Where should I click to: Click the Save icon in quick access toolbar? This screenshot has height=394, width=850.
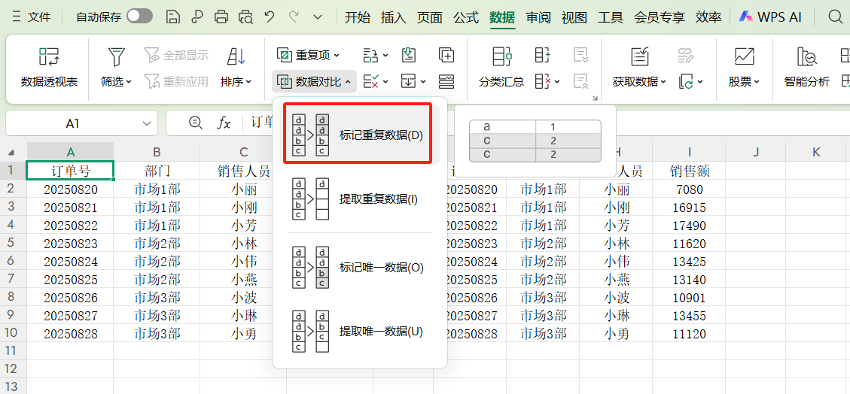click(172, 17)
